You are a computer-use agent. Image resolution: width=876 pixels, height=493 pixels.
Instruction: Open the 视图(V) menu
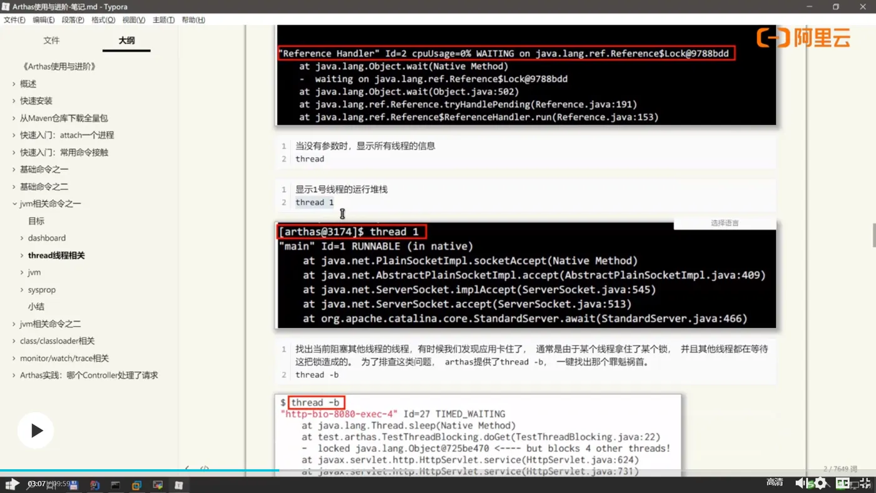point(134,20)
